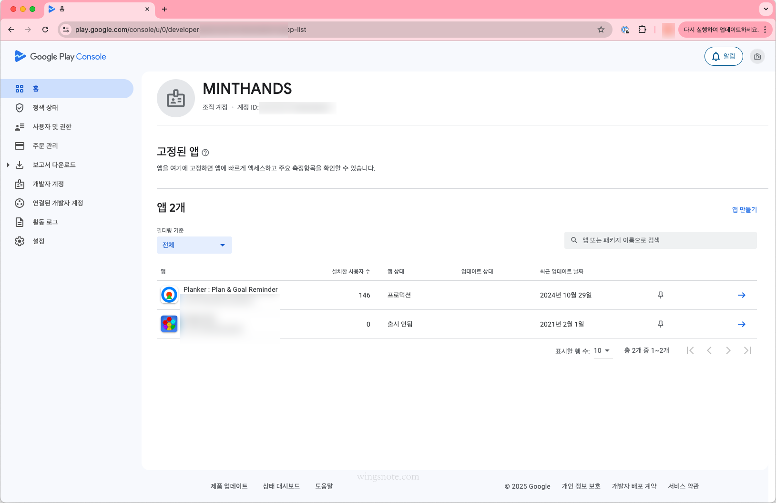This screenshot has width=776, height=503.
Task: Go to previous page of app list
Action: (709, 350)
